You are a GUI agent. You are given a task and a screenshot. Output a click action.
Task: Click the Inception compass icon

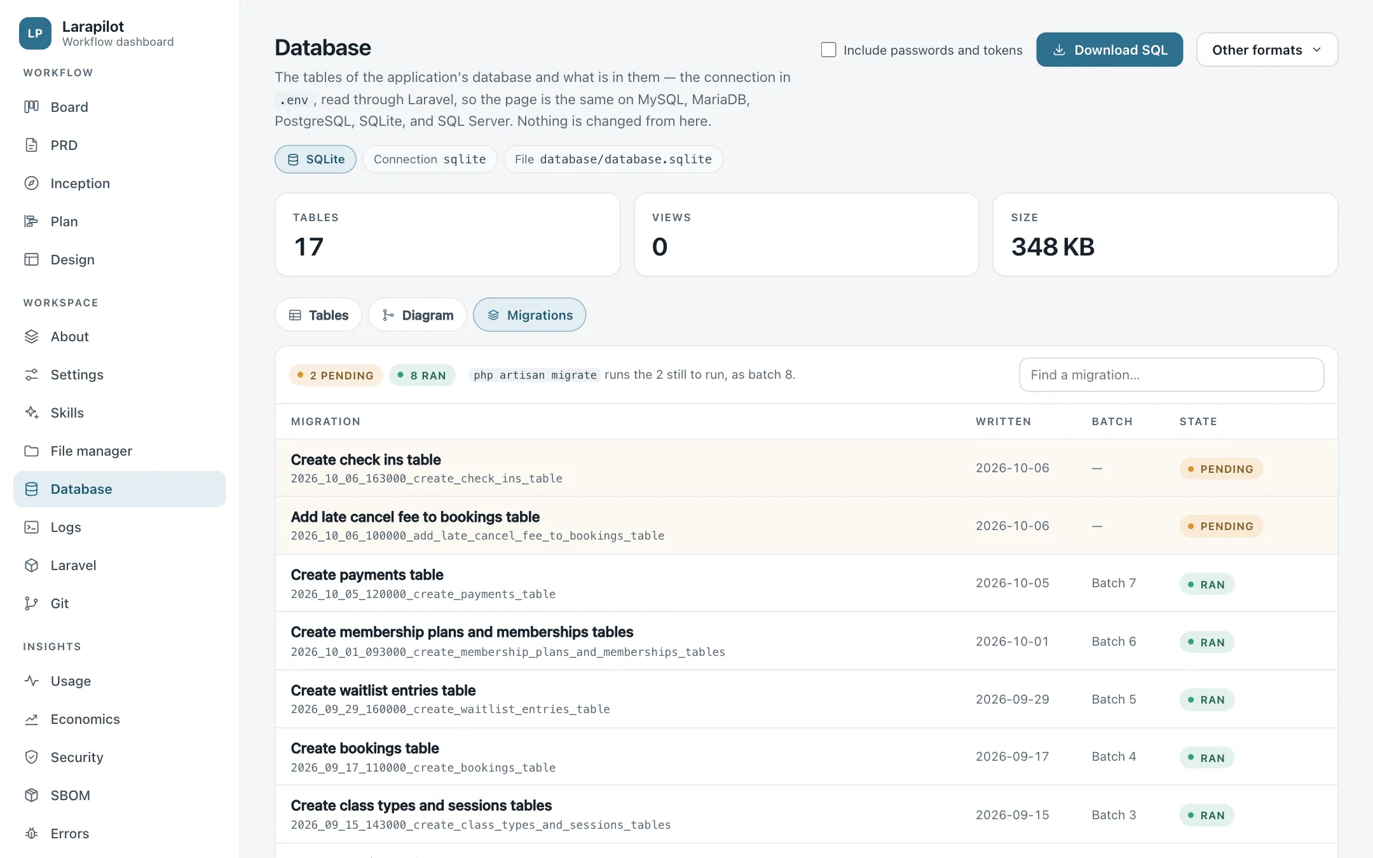(31, 183)
